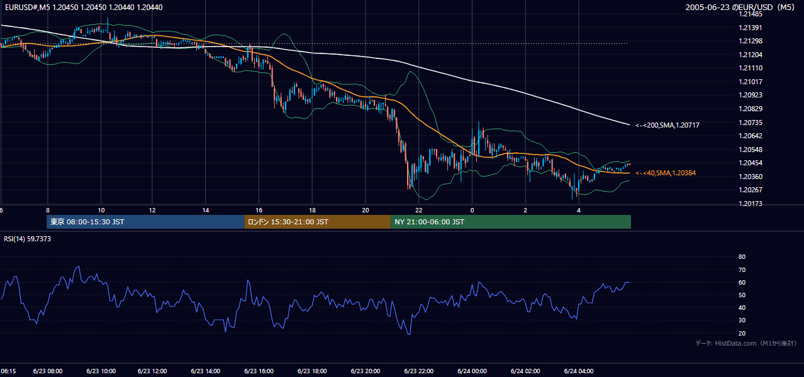Click price axis label 1.20548
This screenshot has width=804, height=377.
(x=750, y=150)
